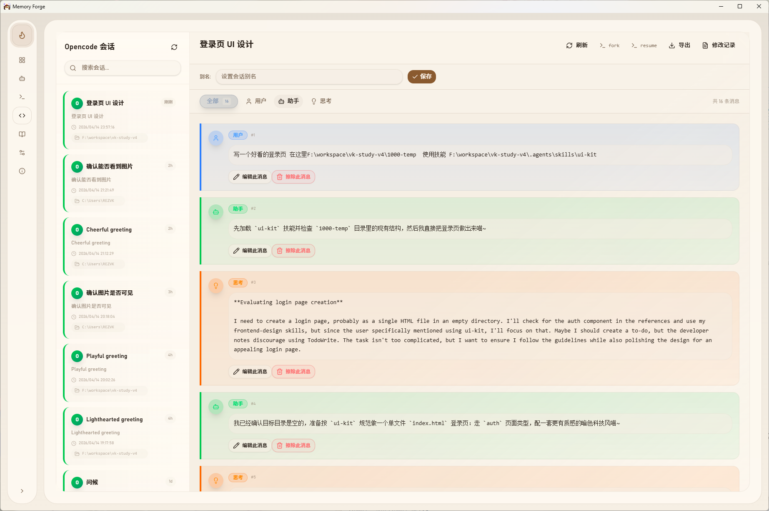Click the text of message #1
The width and height of the screenshot is (769, 511).
click(415, 155)
